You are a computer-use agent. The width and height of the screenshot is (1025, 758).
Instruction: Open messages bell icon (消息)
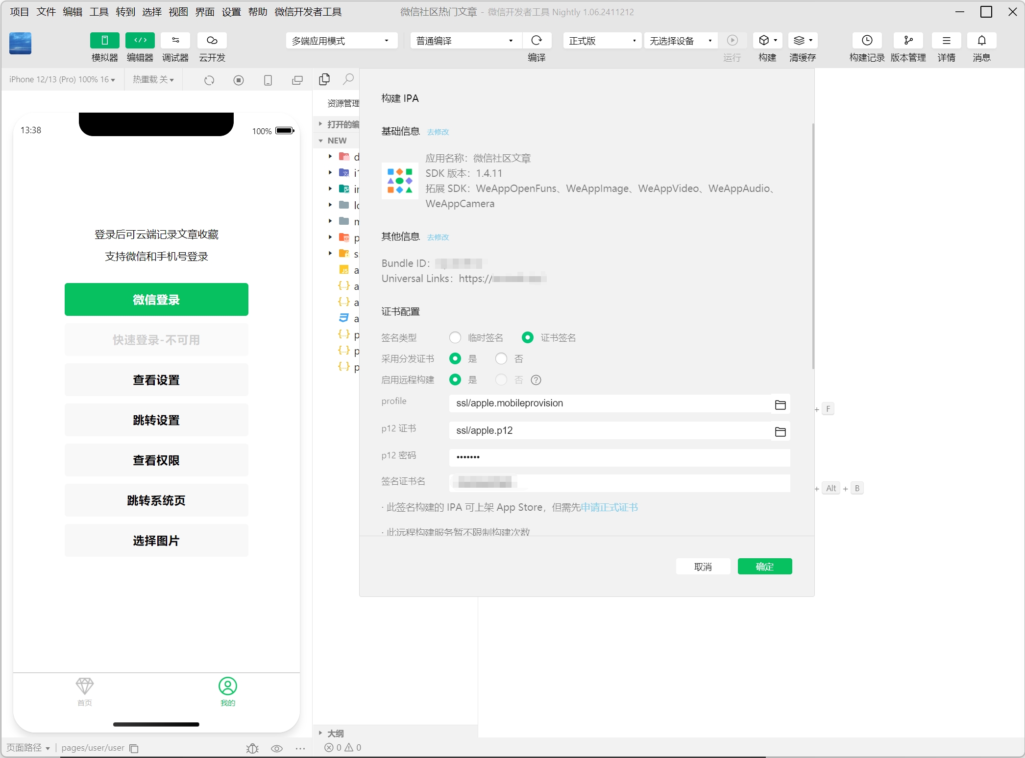click(x=981, y=41)
